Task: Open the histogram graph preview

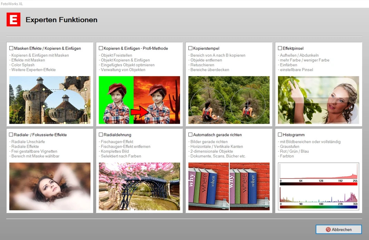Action: tap(318, 186)
